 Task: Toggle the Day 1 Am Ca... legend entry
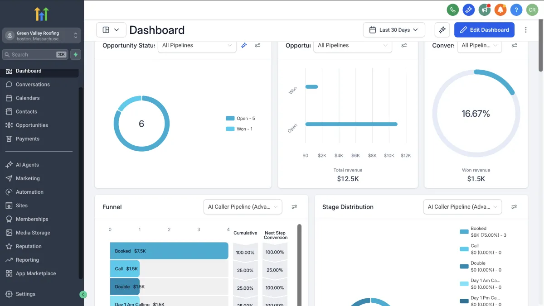[x=481, y=283]
